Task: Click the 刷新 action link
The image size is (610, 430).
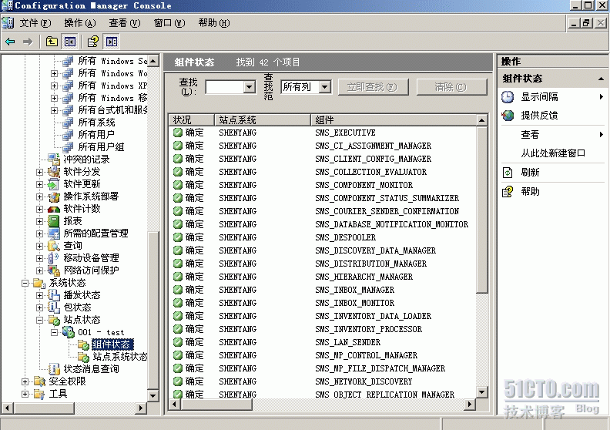Action: click(x=530, y=173)
